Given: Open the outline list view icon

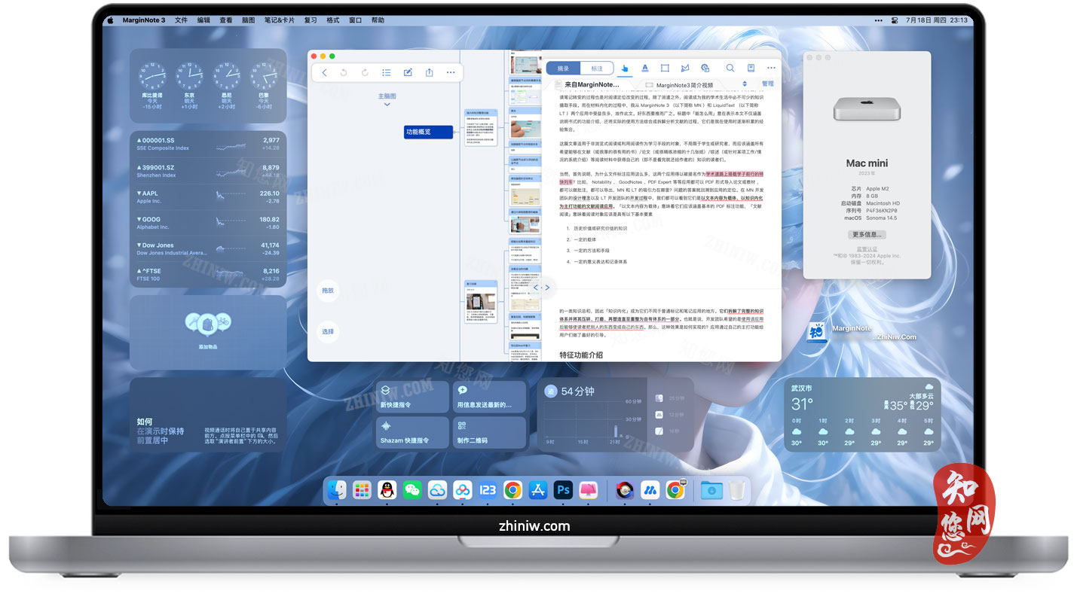Looking at the screenshot, I should coord(386,72).
